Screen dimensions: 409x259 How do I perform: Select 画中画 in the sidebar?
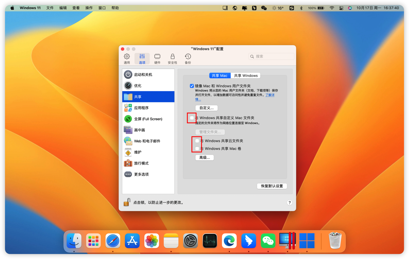148,130
